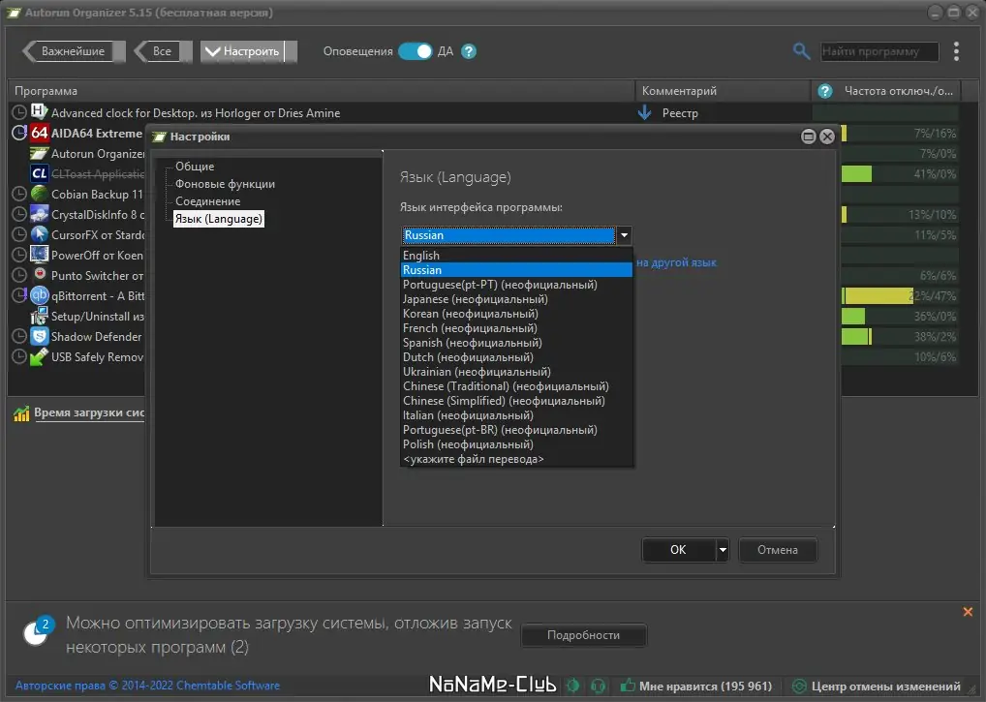Open the Общие settings section
The image size is (986, 702).
pos(195,166)
